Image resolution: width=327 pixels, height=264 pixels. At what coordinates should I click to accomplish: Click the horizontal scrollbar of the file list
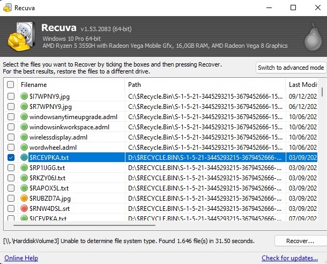[x=84, y=225]
